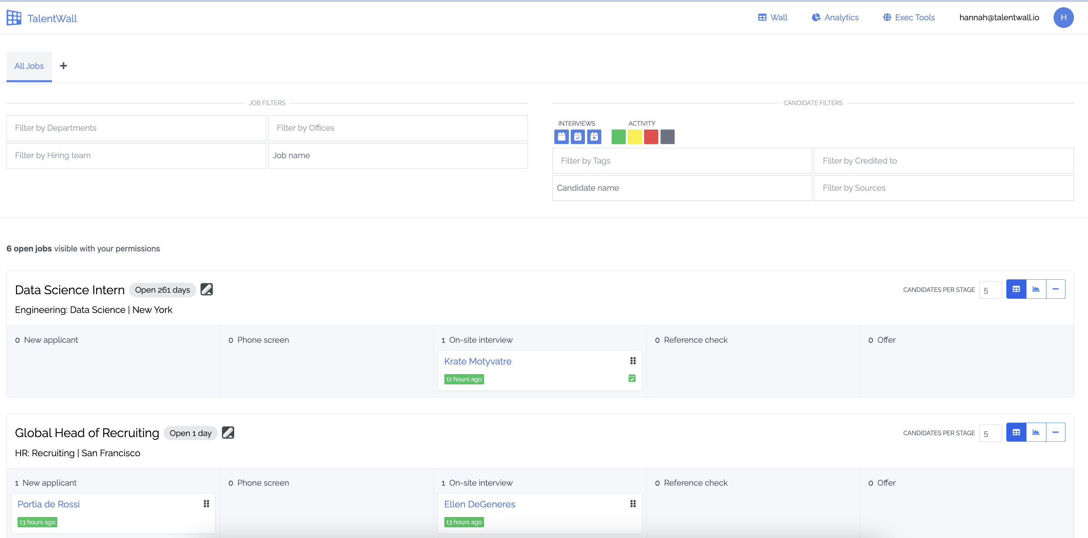1088x538 pixels.
Task: Expand Filter by Sources dropdown
Action: pyautogui.click(x=943, y=188)
